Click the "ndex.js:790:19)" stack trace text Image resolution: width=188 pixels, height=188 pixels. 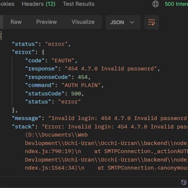pyautogui.click(x=50, y=152)
